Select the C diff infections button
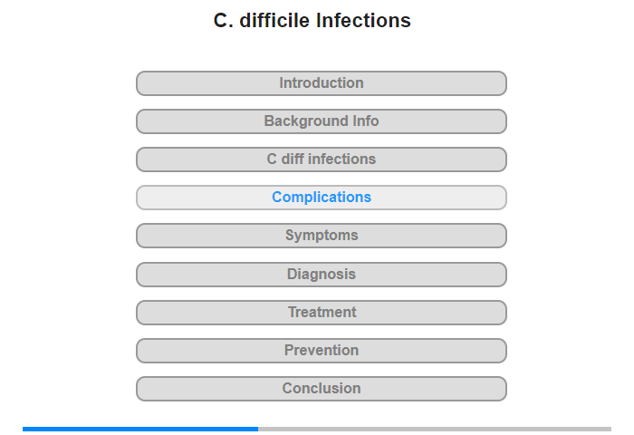Image resolution: width=634 pixels, height=435 pixels. point(321,159)
